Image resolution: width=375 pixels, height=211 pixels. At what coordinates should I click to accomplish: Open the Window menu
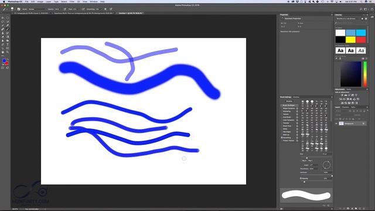pos(94,2)
